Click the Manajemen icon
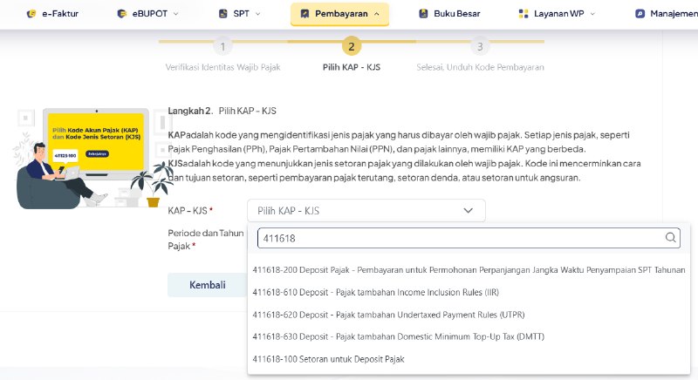698x380 pixels. coord(640,14)
